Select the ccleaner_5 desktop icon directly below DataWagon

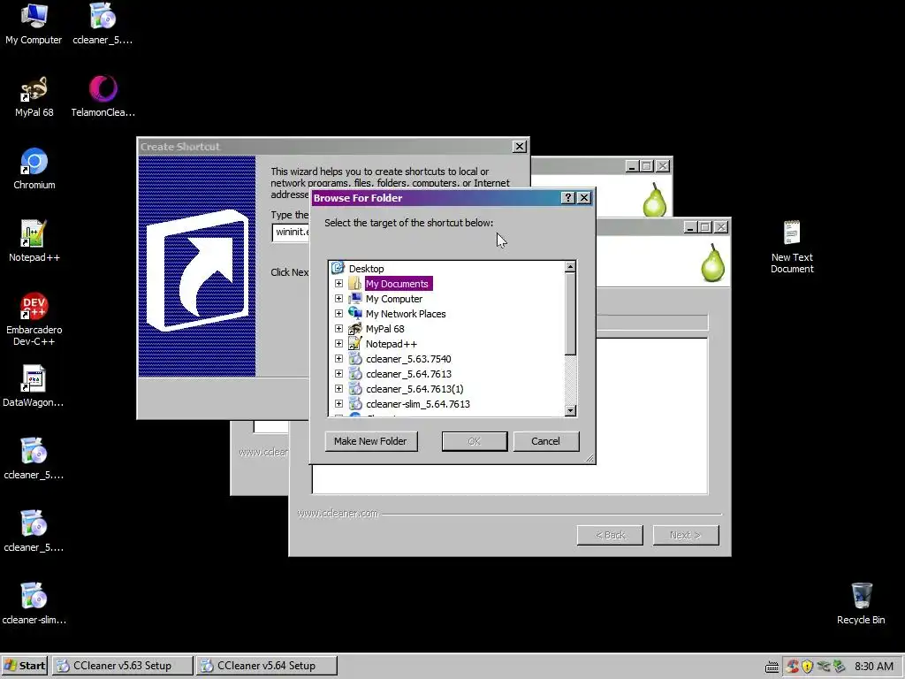(34, 460)
